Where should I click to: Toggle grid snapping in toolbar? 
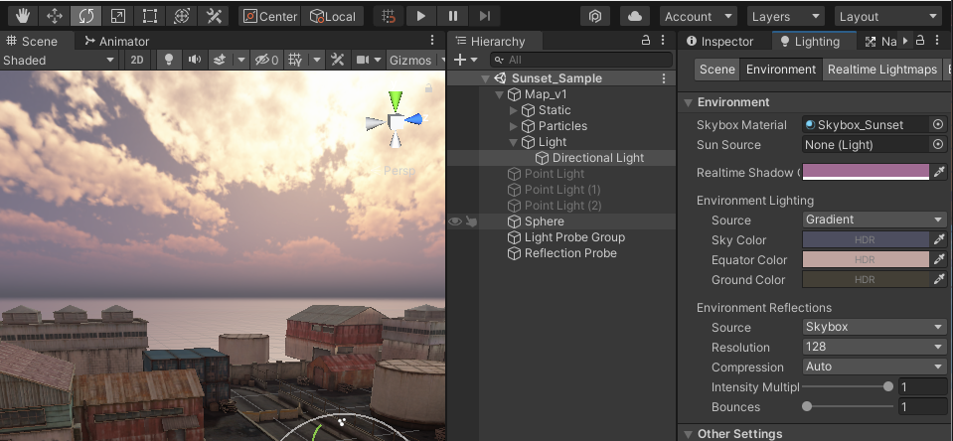tap(389, 17)
